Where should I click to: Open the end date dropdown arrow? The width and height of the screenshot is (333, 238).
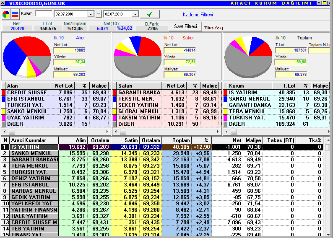pyautogui.click(x=135, y=14)
